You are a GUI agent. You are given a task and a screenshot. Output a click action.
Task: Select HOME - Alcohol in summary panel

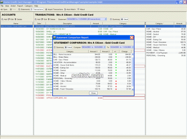(166, 32)
